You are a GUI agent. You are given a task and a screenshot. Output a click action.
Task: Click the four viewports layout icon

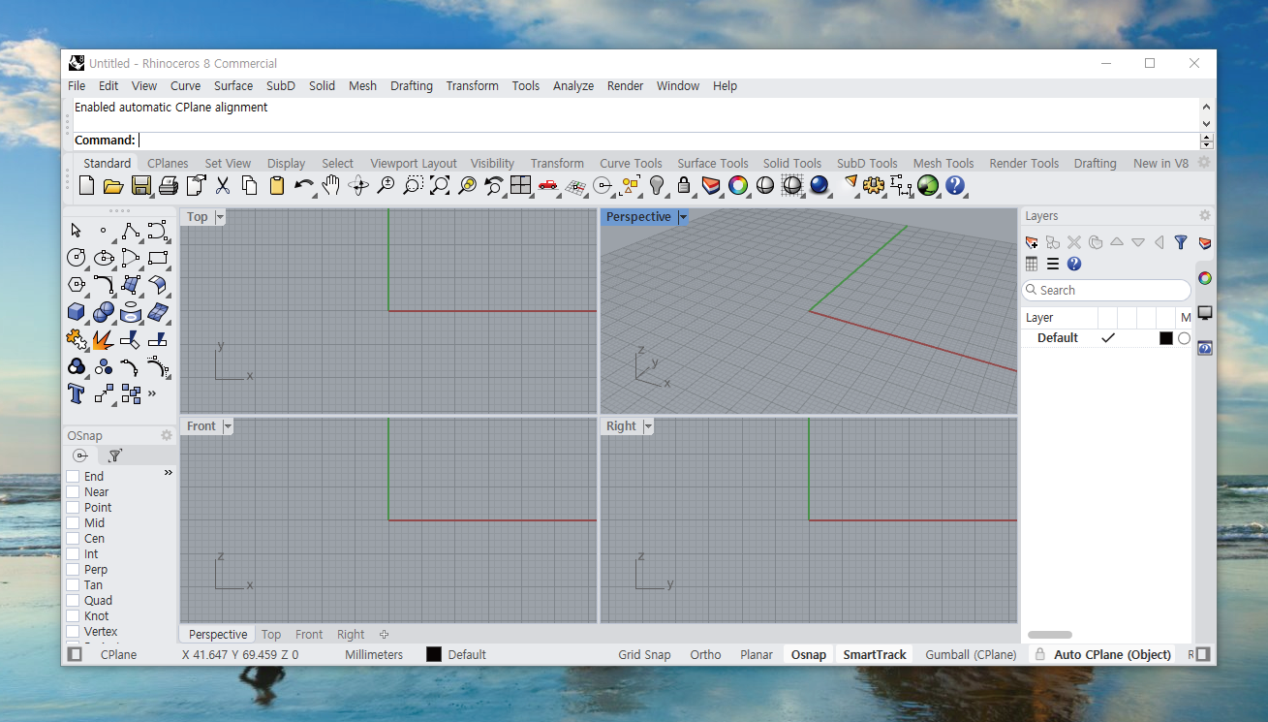pyautogui.click(x=521, y=186)
